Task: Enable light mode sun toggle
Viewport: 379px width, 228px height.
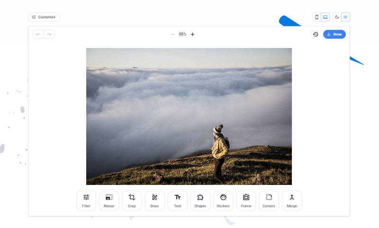Action: pyautogui.click(x=345, y=17)
